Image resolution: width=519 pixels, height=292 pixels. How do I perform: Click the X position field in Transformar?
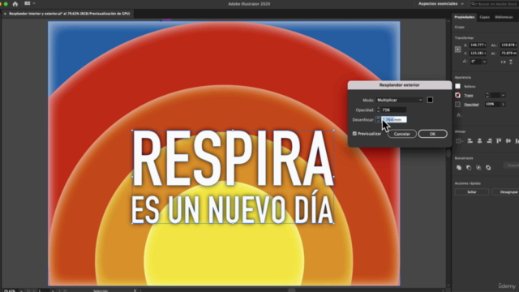478,45
